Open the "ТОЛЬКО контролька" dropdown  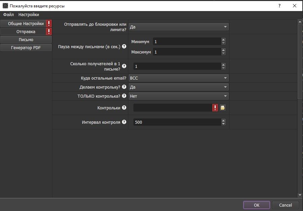179,96
